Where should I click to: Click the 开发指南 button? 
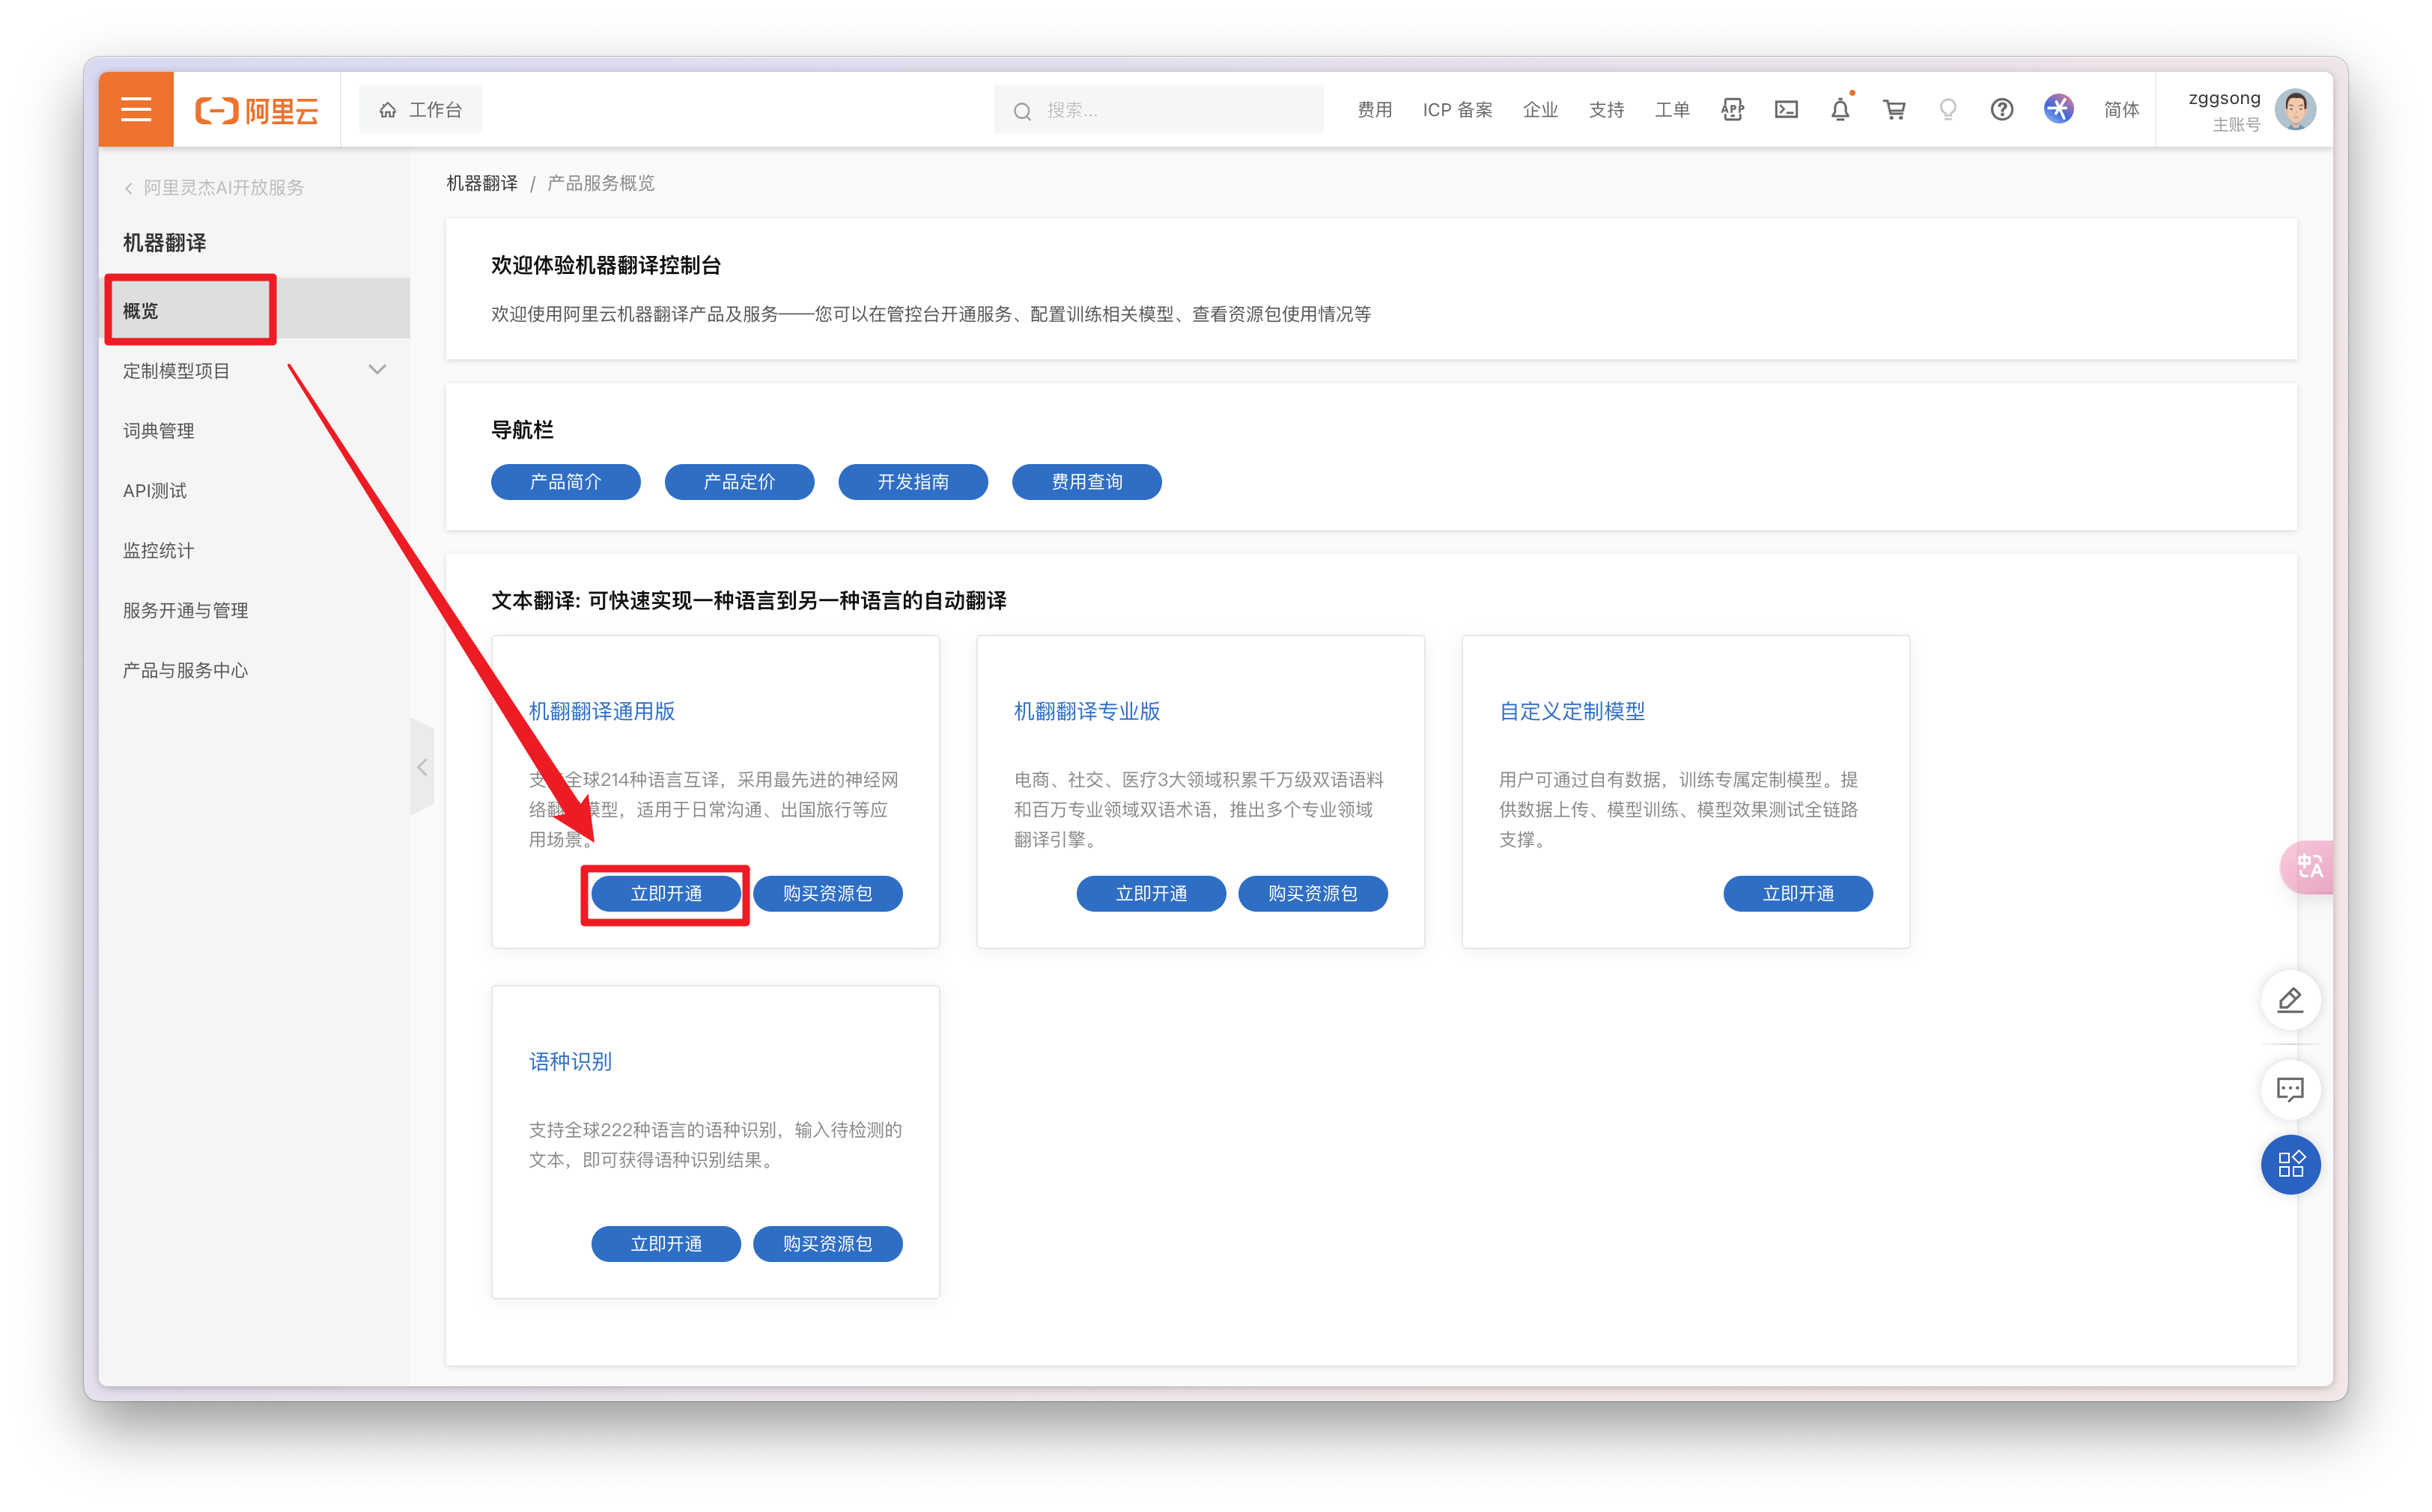913,482
